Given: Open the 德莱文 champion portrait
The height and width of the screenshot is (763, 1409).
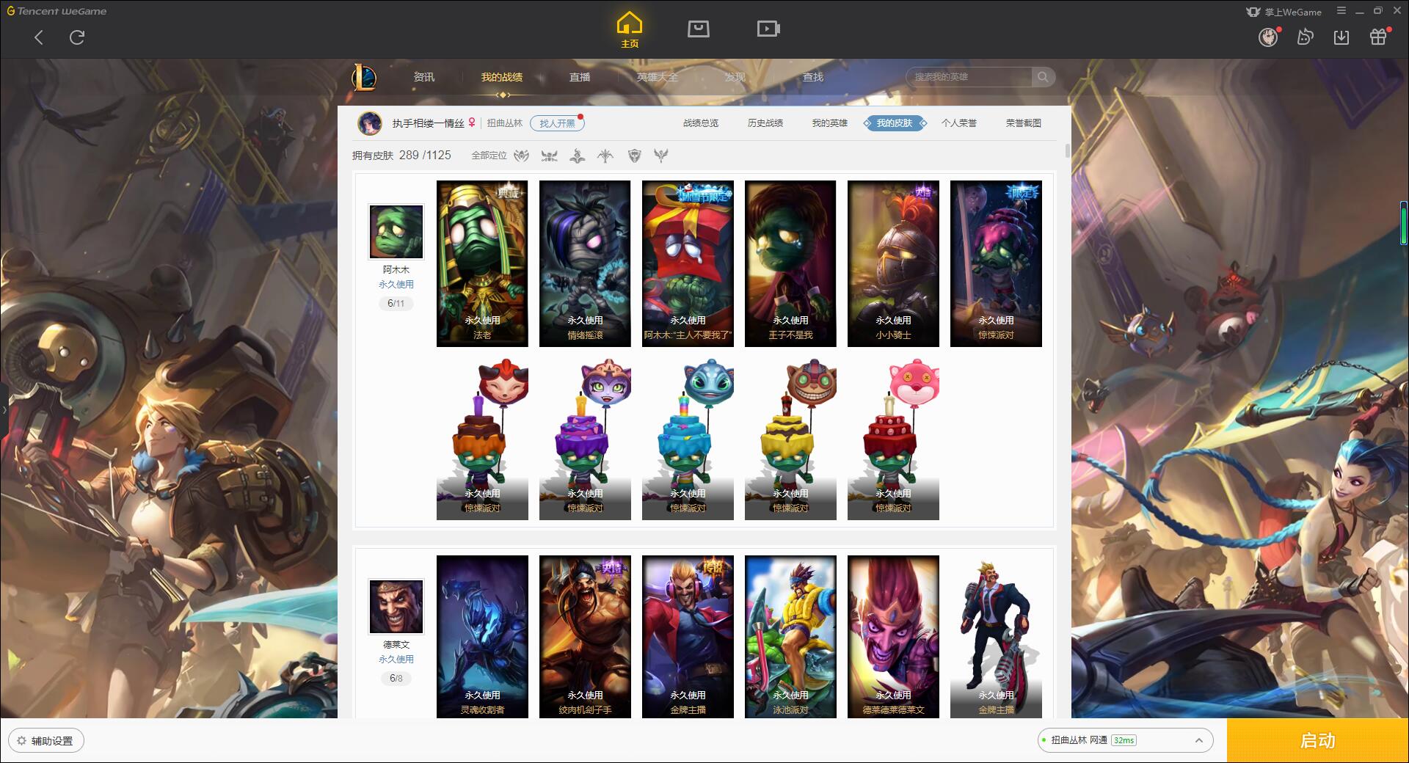Looking at the screenshot, I should click(396, 607).
